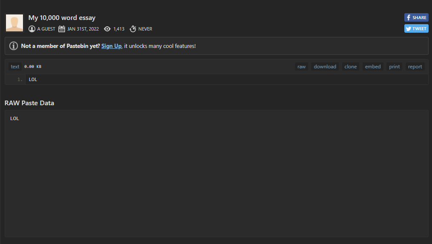The width and height of the screenshot is (432, 244).
Task: Click the RAW Paste Data heading
Action: pyautogui.click(x=29, y=103)
